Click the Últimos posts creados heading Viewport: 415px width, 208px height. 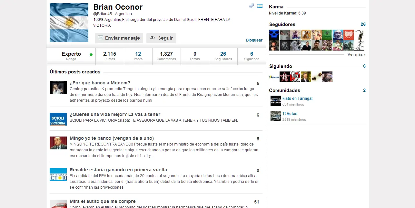click(x=75, y=72)
